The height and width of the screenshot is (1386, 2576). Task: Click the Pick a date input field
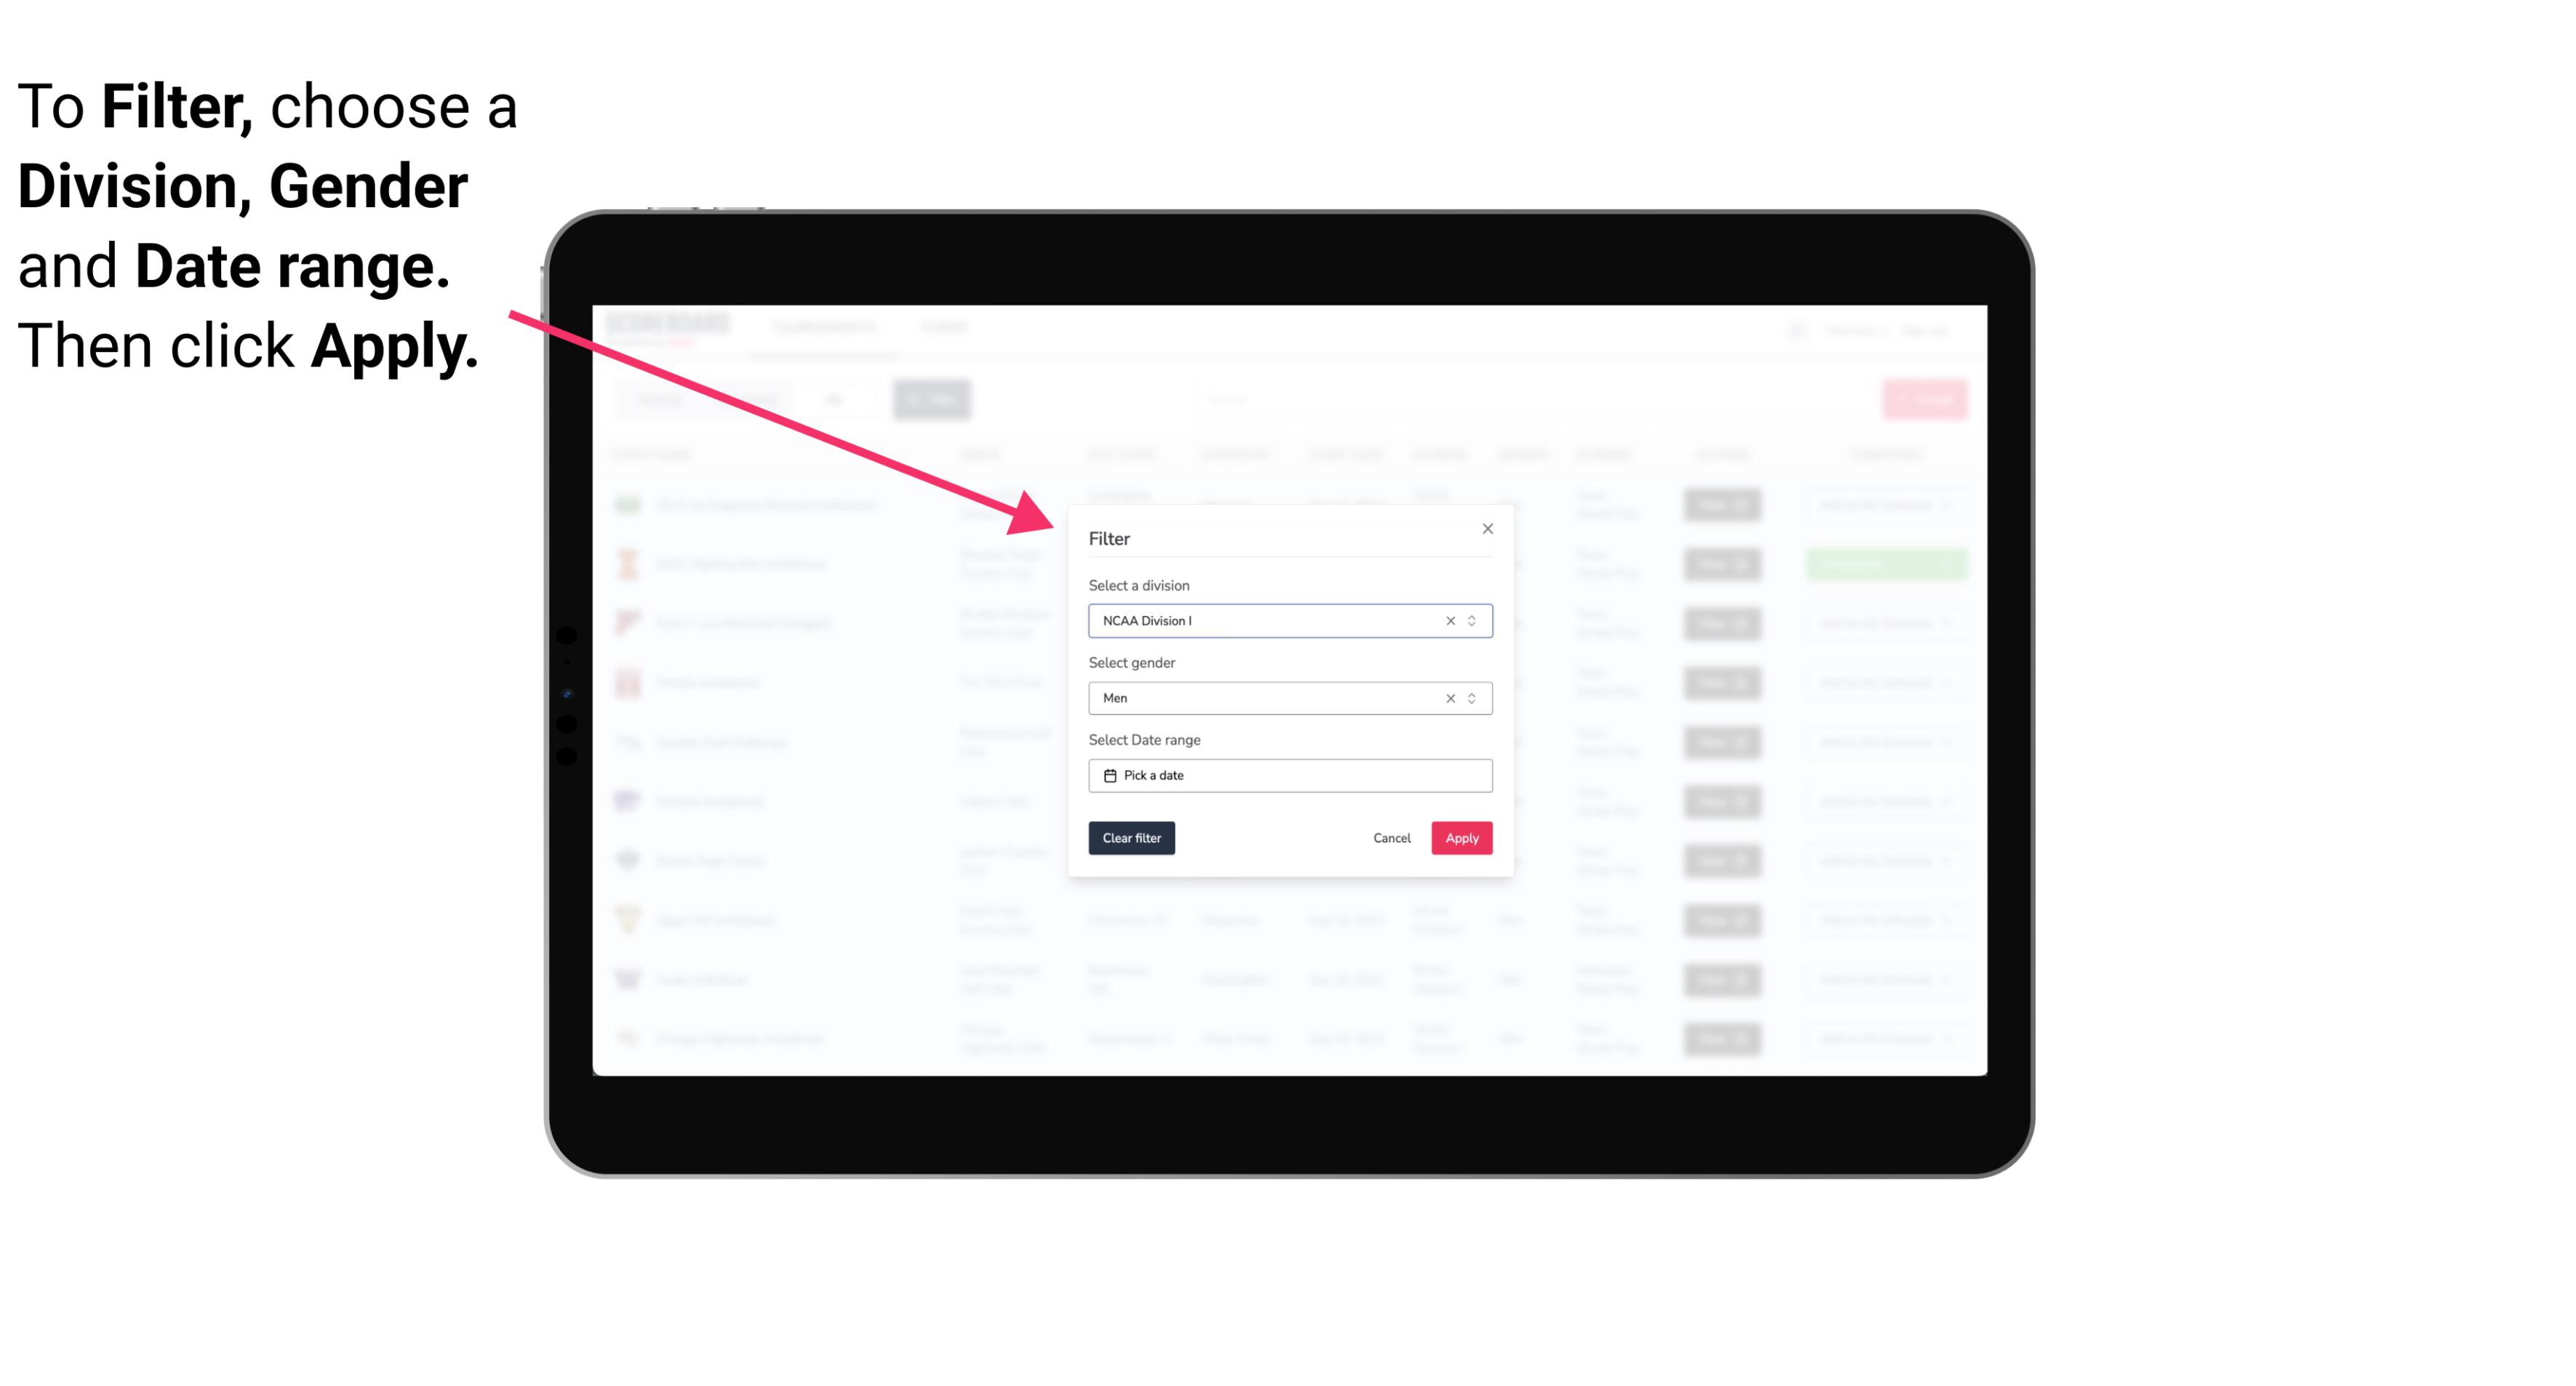(x=1289, y=775)
